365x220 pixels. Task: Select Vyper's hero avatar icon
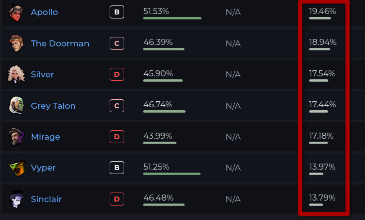pyautogui.click(x=16, y=168)
